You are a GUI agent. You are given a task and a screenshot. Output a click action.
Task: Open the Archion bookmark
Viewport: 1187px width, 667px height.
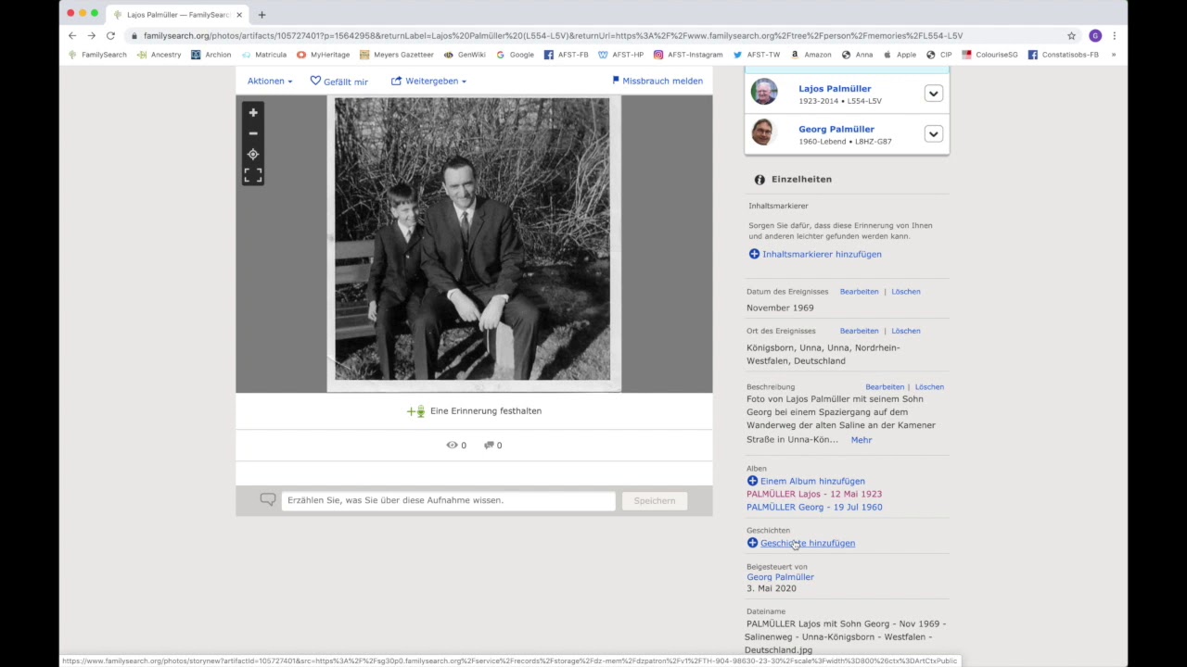[x=211, y=55]
